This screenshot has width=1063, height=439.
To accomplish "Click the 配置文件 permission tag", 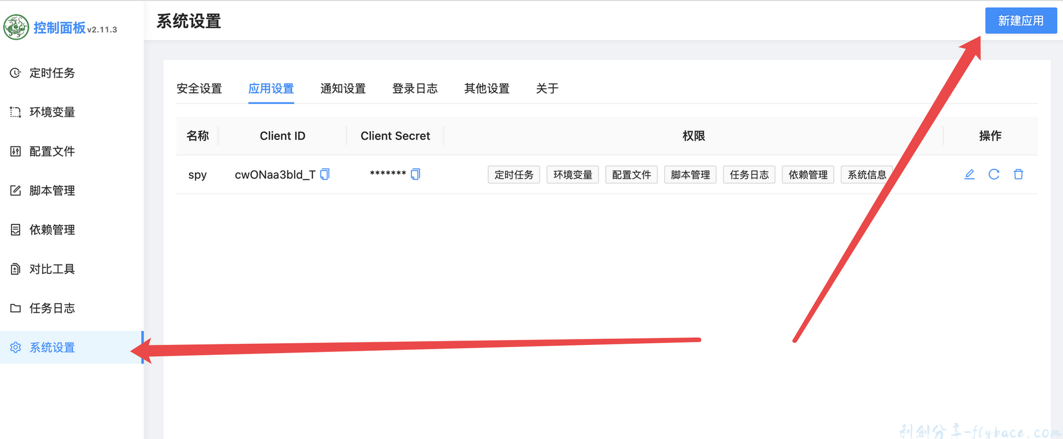I will tap(632, 175).
